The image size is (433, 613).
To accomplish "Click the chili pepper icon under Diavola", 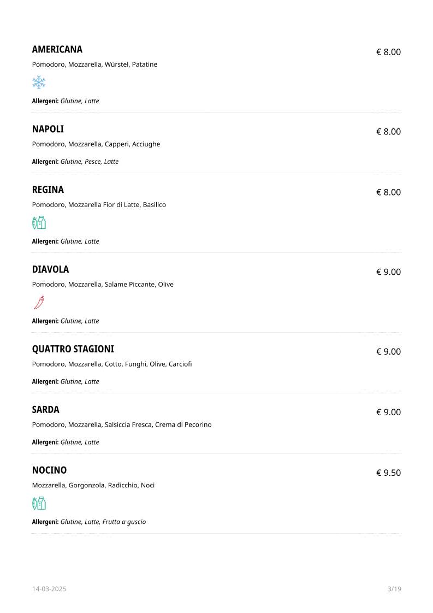I will [x=39, y=302].
